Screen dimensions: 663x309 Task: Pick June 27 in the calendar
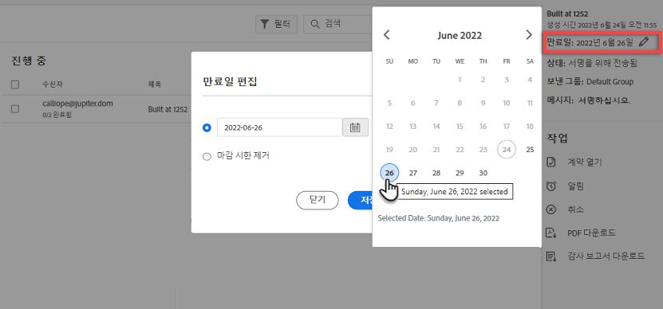click(413, 173)
